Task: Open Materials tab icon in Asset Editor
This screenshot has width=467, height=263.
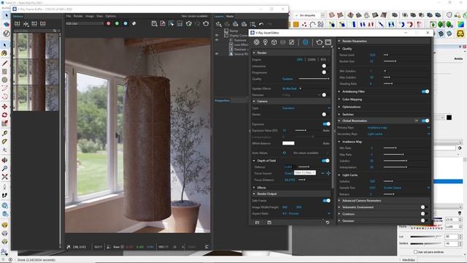Action: pyautogui.click(x=256, y=42)
